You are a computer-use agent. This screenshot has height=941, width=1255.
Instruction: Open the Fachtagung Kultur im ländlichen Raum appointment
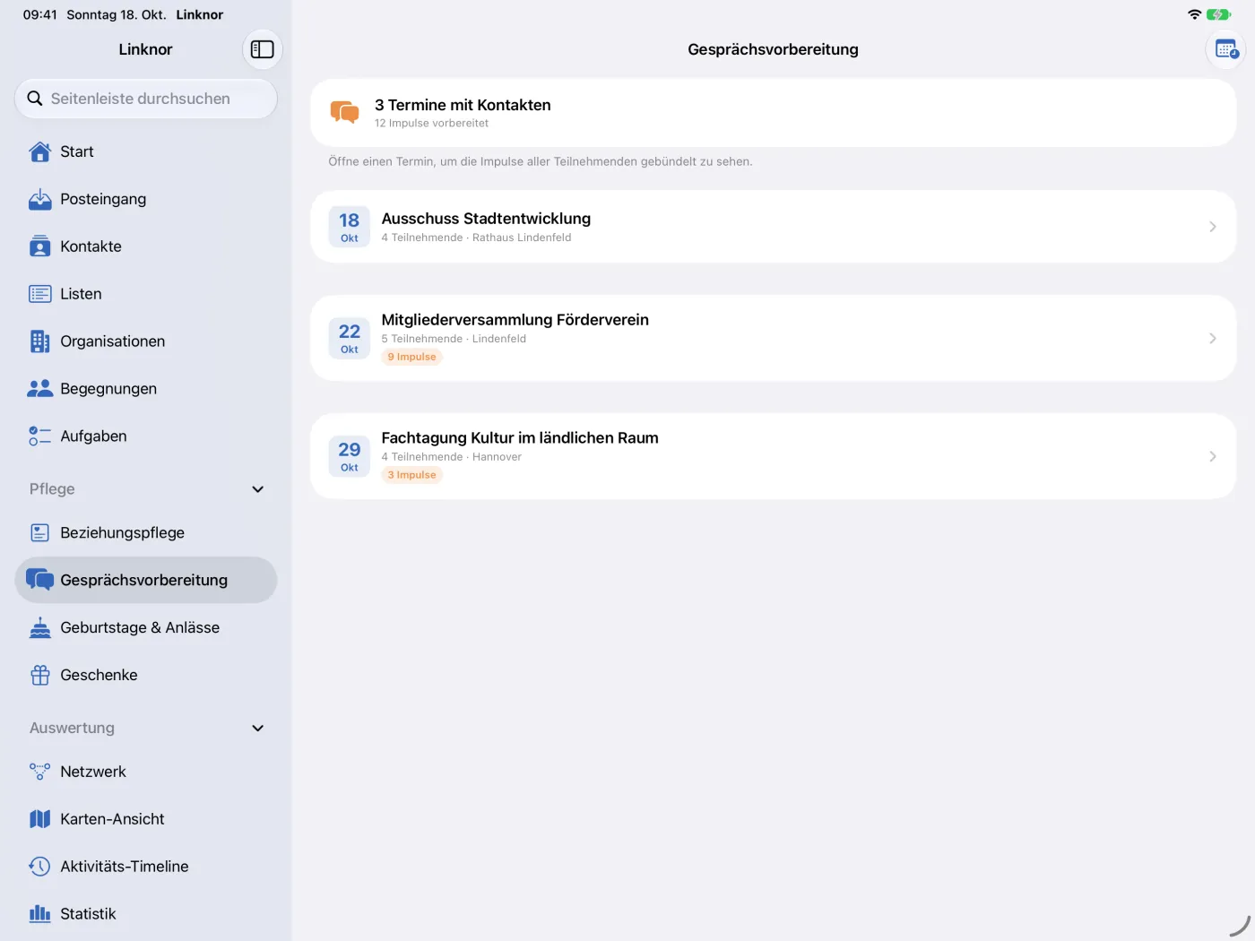coord(773,456)
